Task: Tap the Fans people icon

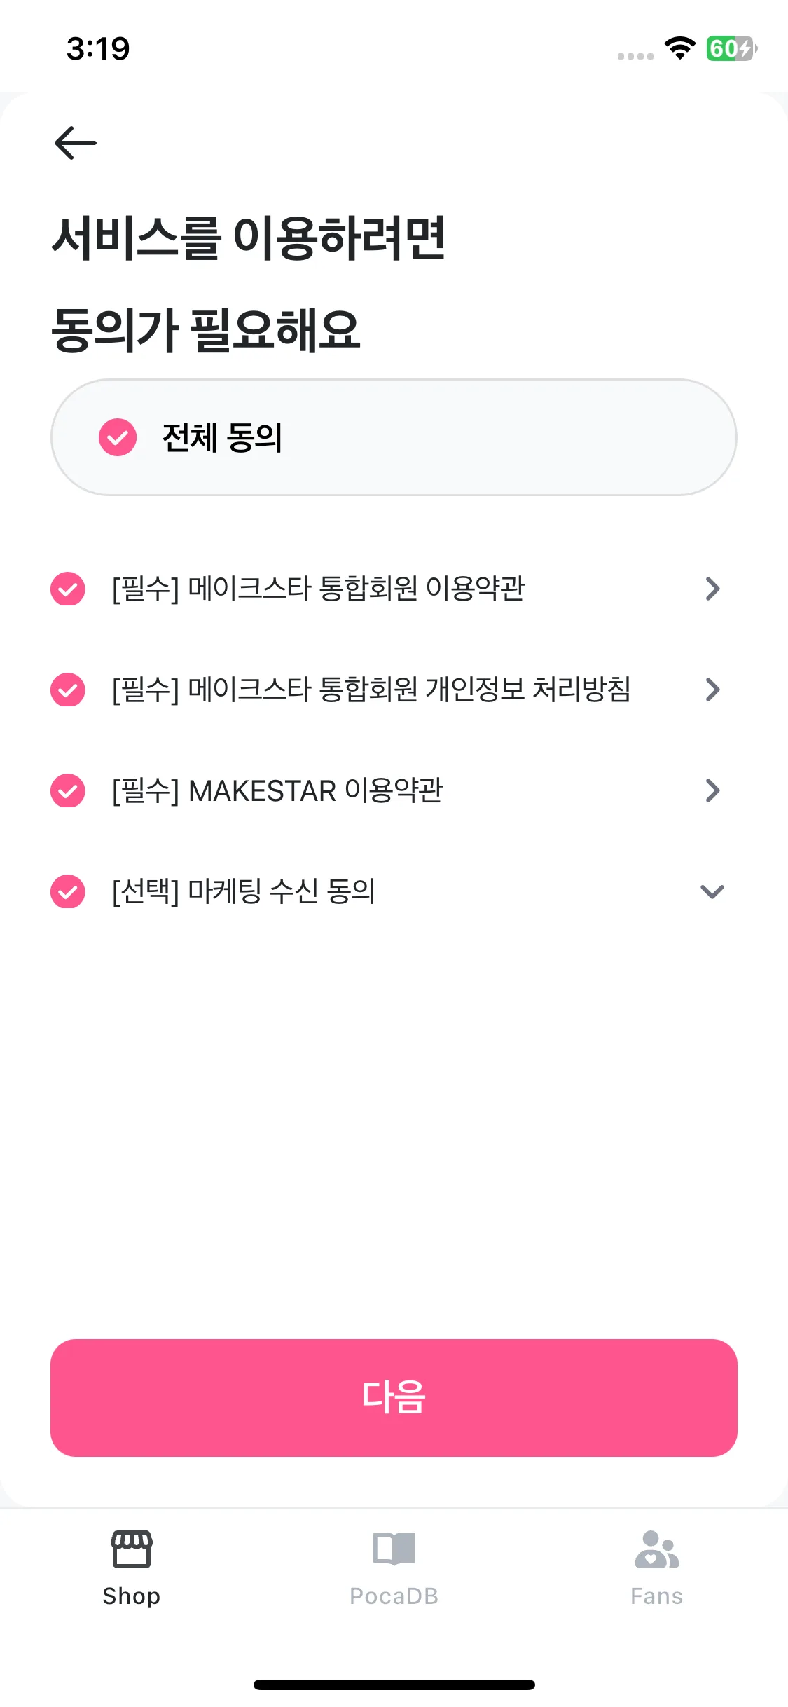Action: click(x=656, y=1549)
